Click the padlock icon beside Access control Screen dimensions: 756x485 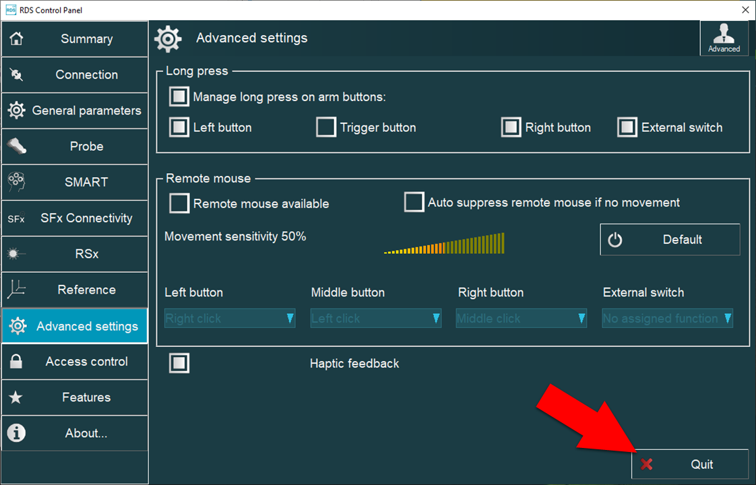coord(16,362)
